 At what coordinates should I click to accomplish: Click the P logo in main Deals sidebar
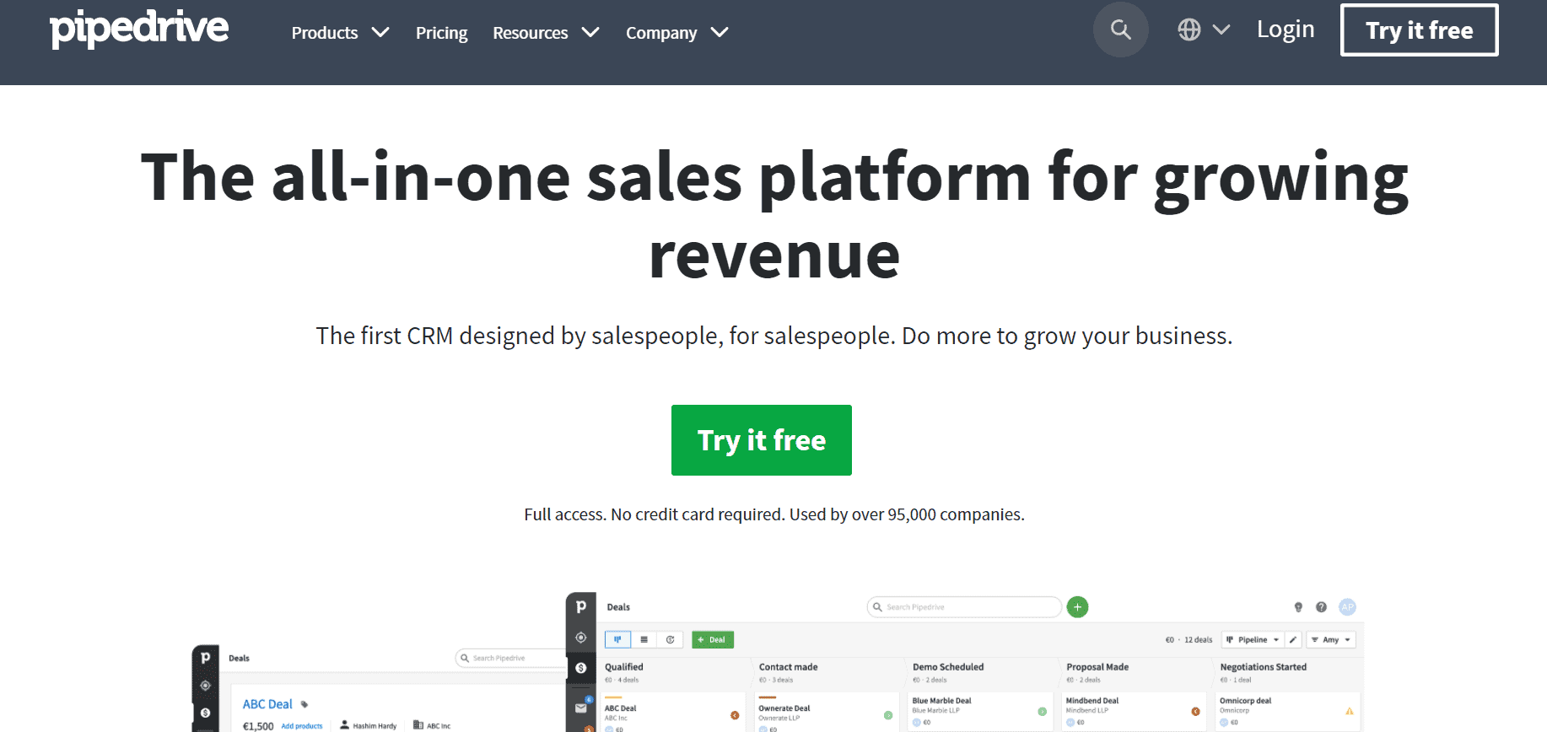[581, 606]
